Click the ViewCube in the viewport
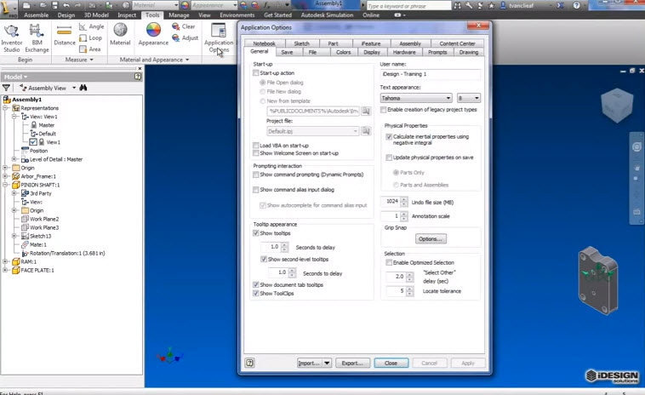 tap(616, 106)
